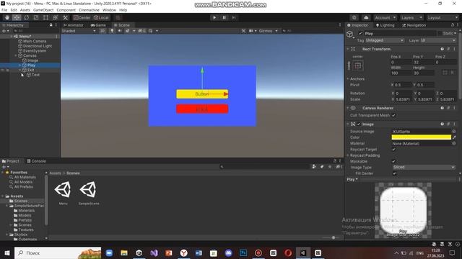Open the Shaded draw mode dropdown
The height and width of the screenshot is (259, 462).
point(79,31)
